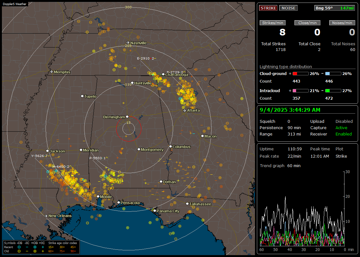The width and height of the screenshot is (360, 257).
Task: Click the Range value 313 mi
Action: [294, 134]
